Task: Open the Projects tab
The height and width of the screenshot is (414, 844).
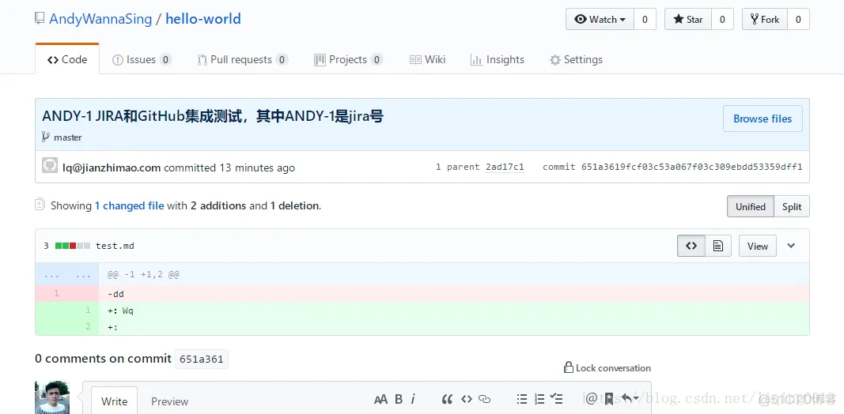Action: point(348,60)
